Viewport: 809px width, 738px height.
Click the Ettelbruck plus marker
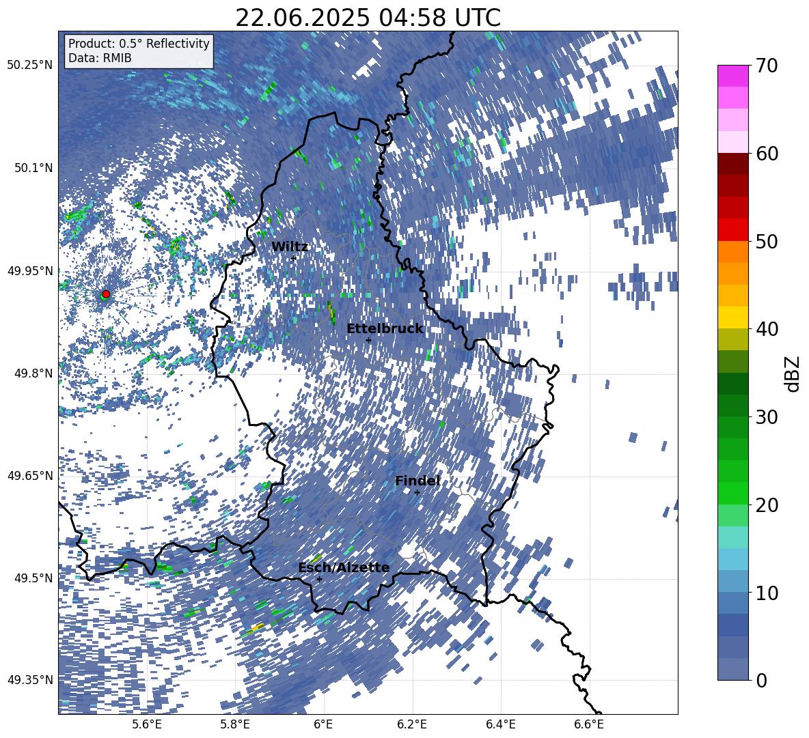click(368, 340)
